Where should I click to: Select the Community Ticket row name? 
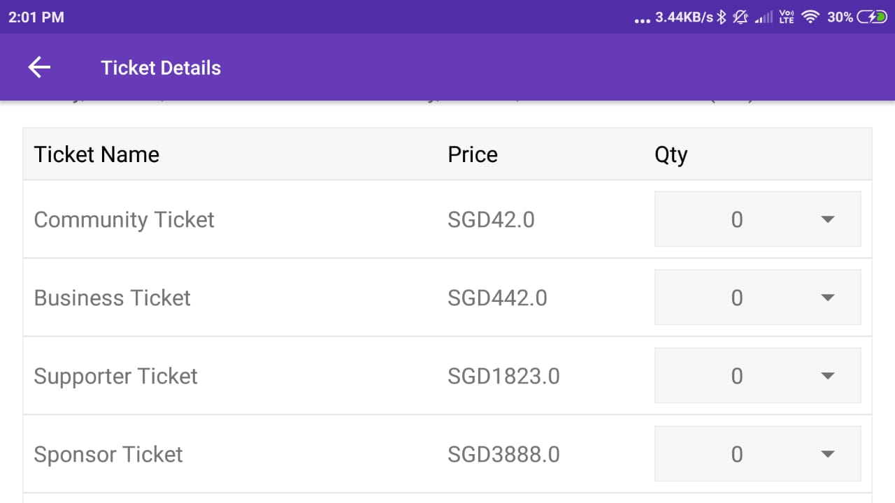tap(124, 219)
